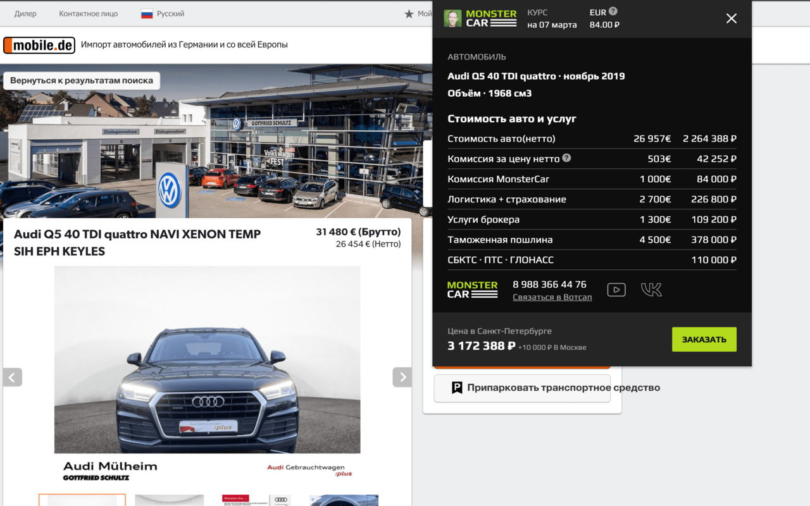Click the star favorites icon in top bar
Viewport: 810px width, 506px height.
pos(409,14)
